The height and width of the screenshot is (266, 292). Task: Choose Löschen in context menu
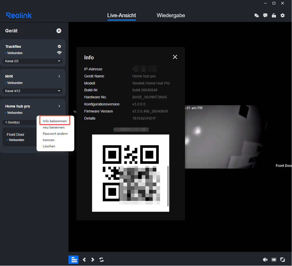pyautogui.click(x=49, y=146)
